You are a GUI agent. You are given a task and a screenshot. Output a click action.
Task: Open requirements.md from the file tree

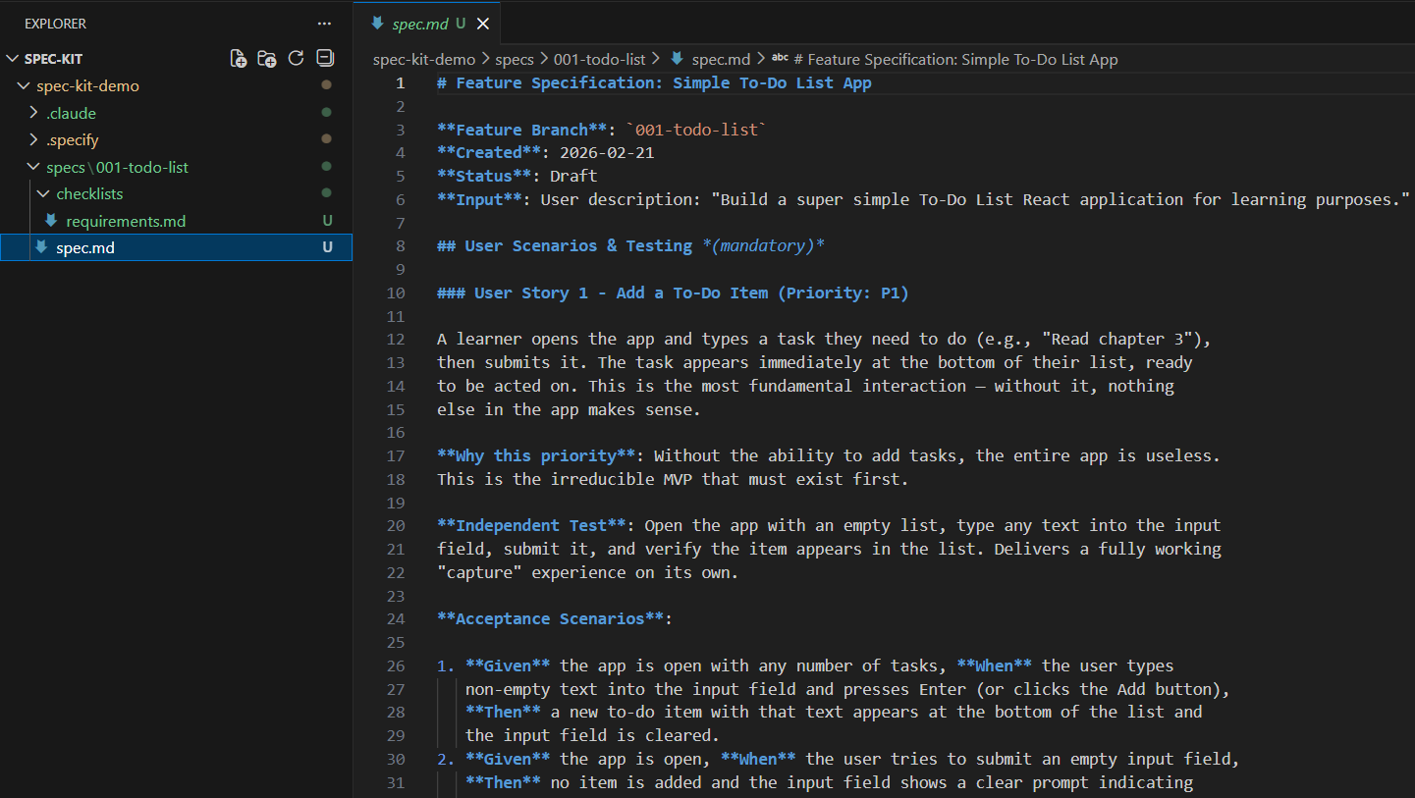(x=126, y=221)
